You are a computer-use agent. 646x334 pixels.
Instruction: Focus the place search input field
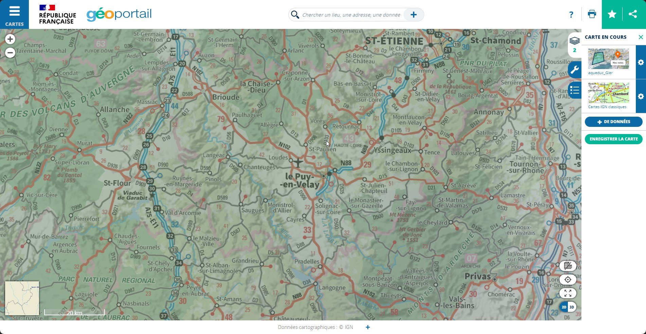coord(351,15)
